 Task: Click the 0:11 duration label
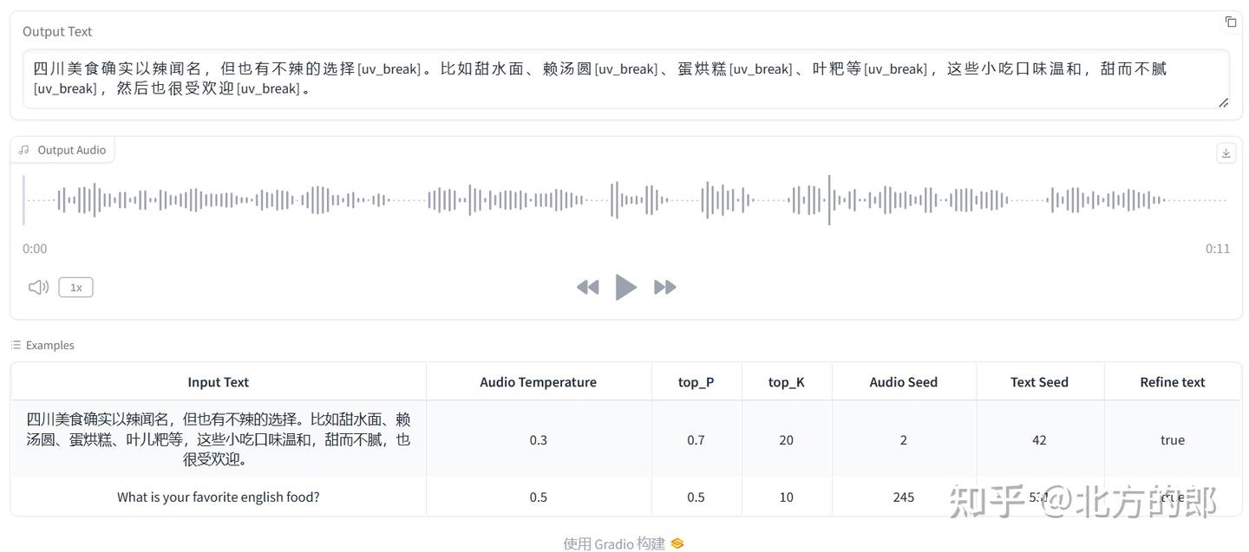[x=1217, y=248]
